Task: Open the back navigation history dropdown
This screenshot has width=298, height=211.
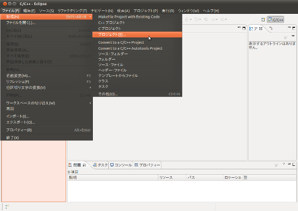Action: tap(217, 19)
